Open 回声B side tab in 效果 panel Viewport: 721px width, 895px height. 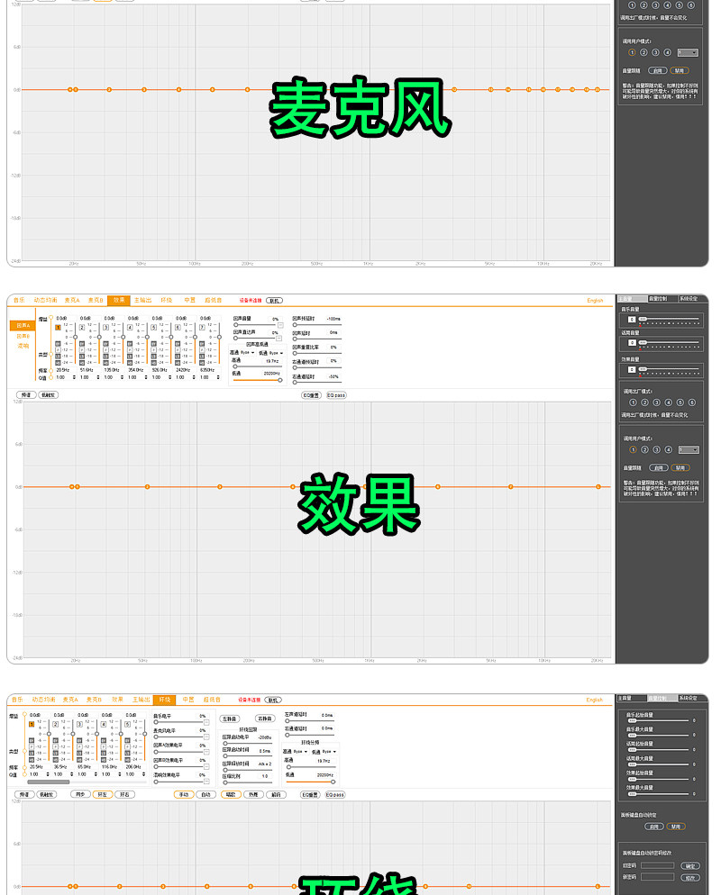click(x=23, y=336)
